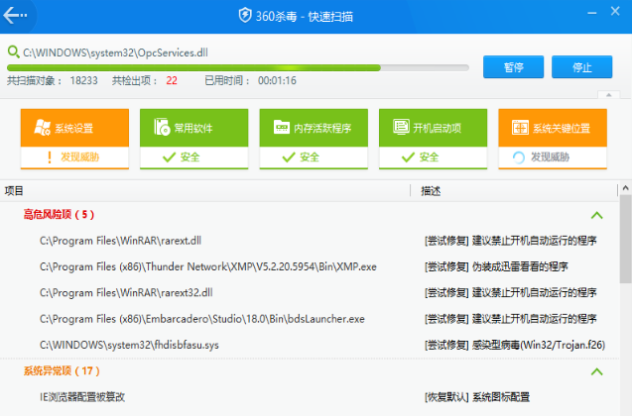Click the 内存活跃程序 memory icon

point(281,128)
